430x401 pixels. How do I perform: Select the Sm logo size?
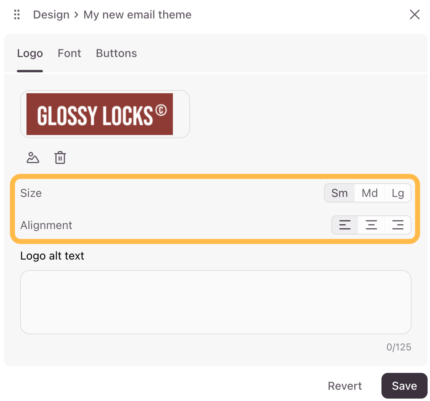[x=339, y=193]
